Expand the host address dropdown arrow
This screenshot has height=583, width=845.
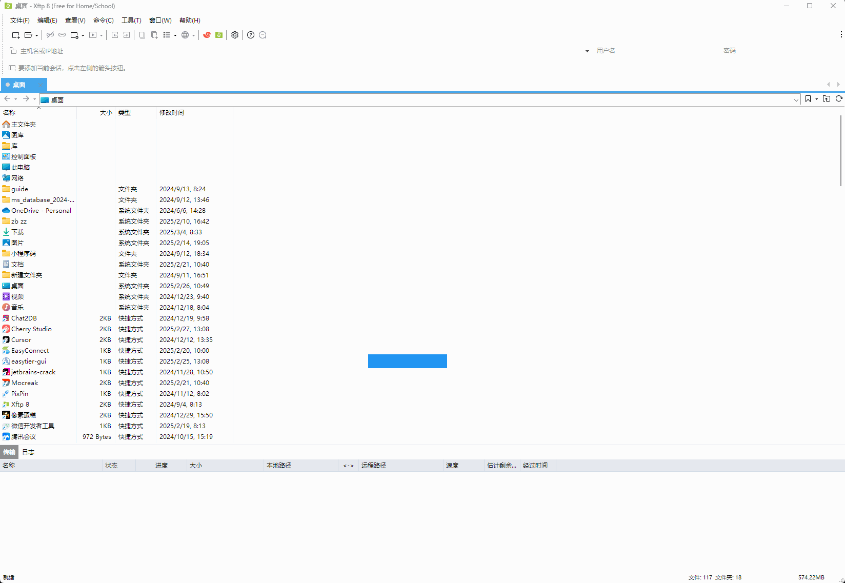click(587, 51)
